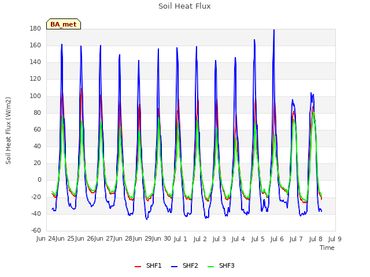Click the 20 y-axis tick label
Screen dimensions: 370x277
click(37, 163)
